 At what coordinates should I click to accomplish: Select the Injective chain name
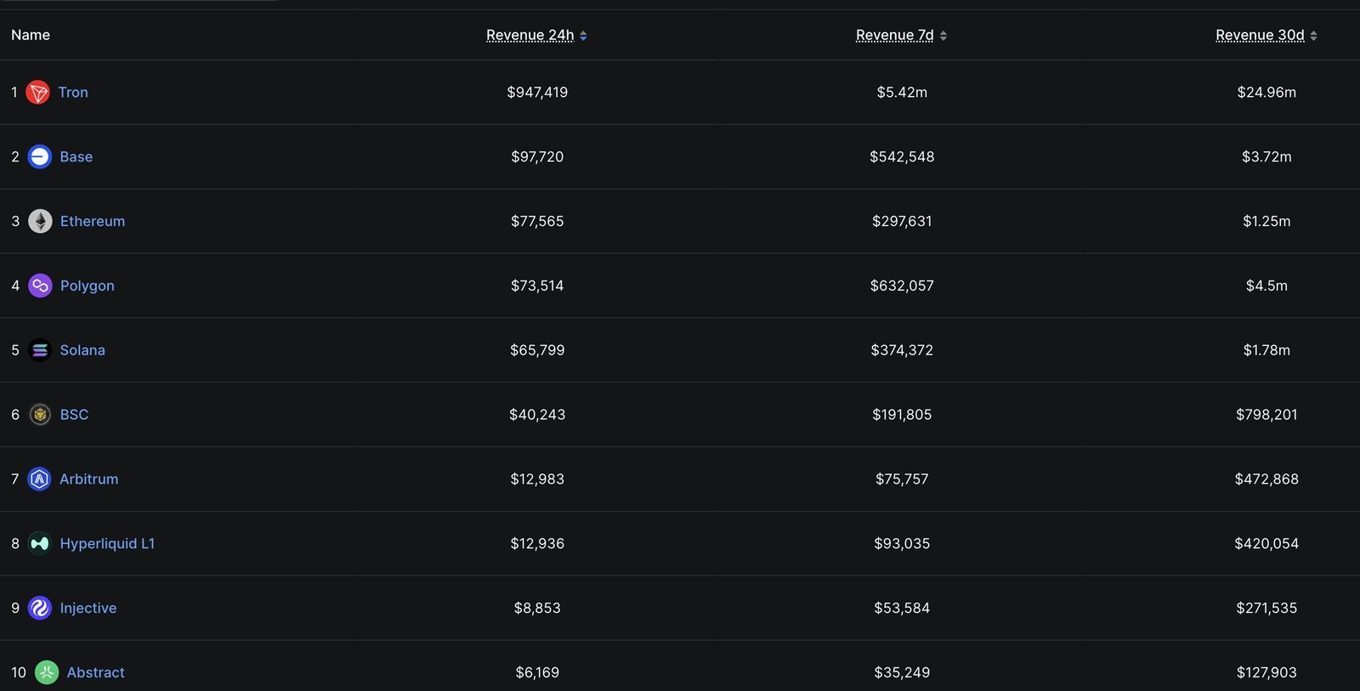(x=88, y=609)
